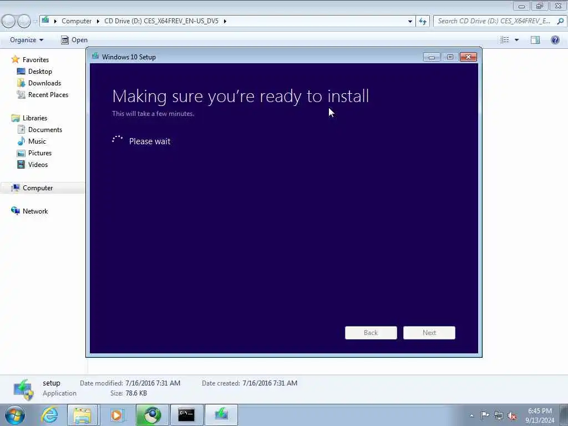Open the Windows Start orb

15,415
